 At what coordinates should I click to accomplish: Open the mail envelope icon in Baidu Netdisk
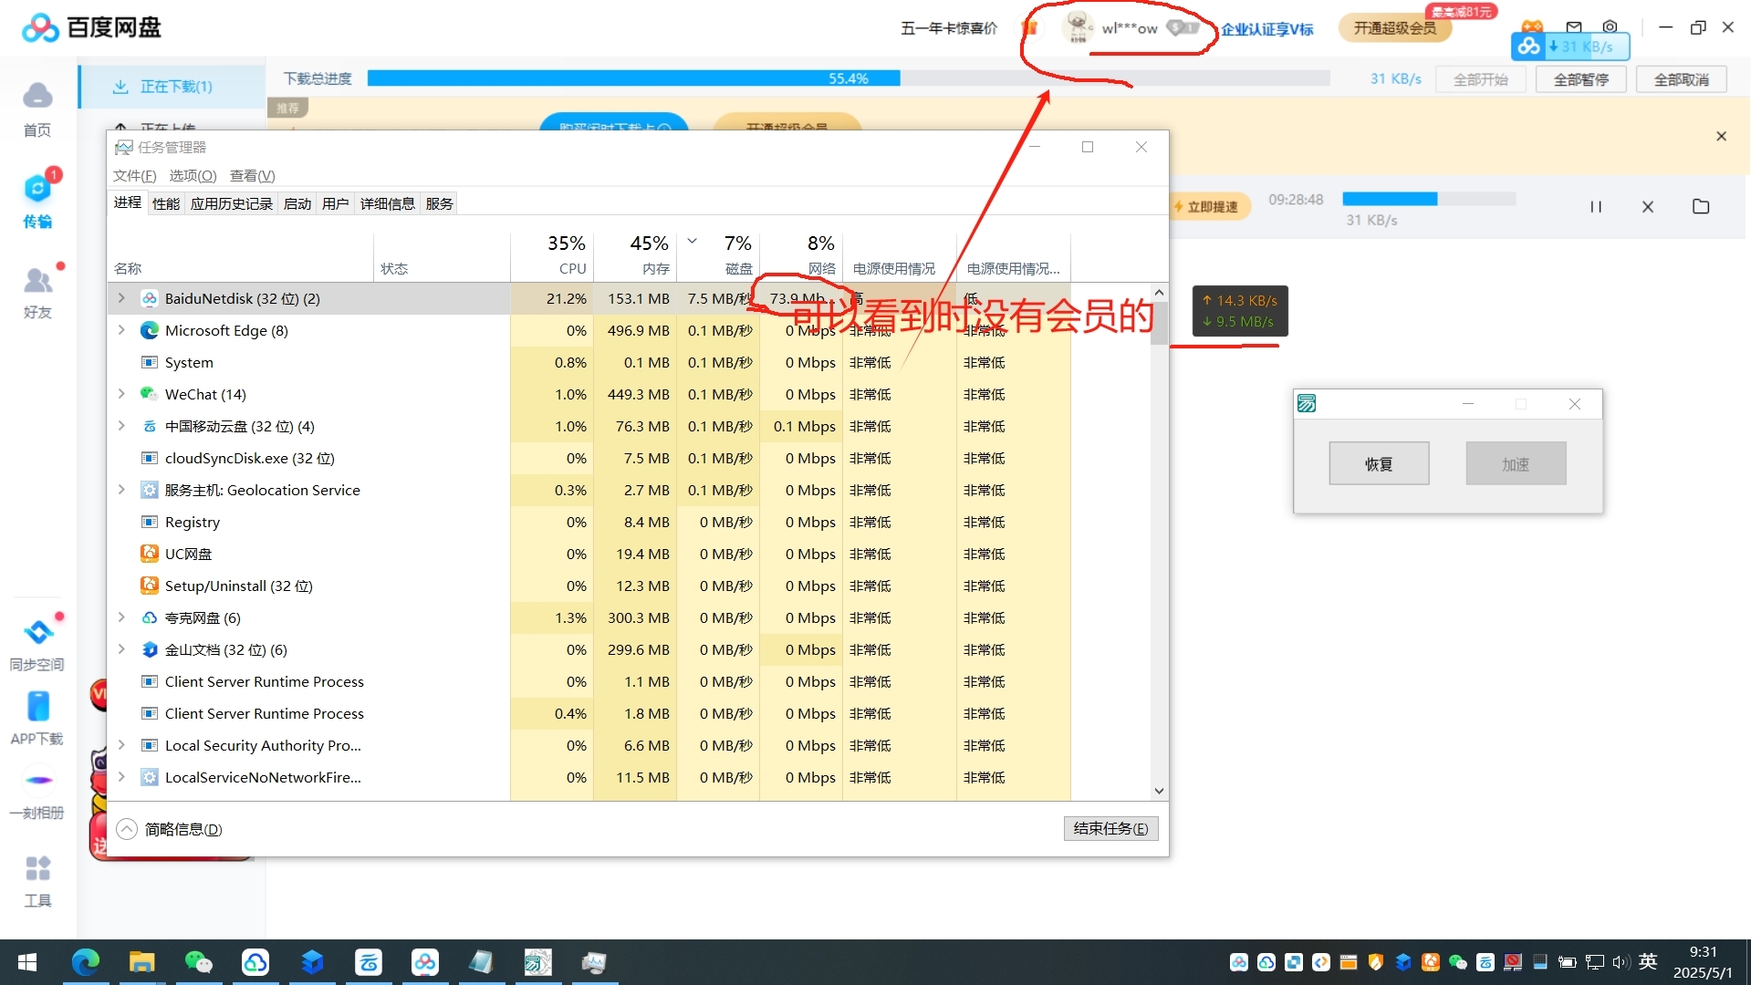tap(1574, 27)
